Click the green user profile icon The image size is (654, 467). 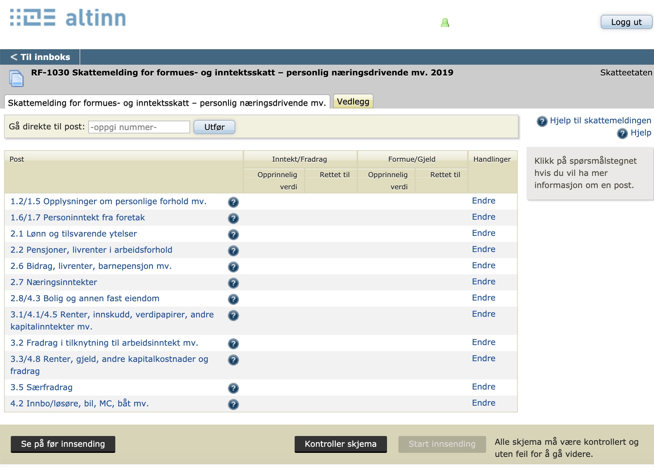pos(445,23)
